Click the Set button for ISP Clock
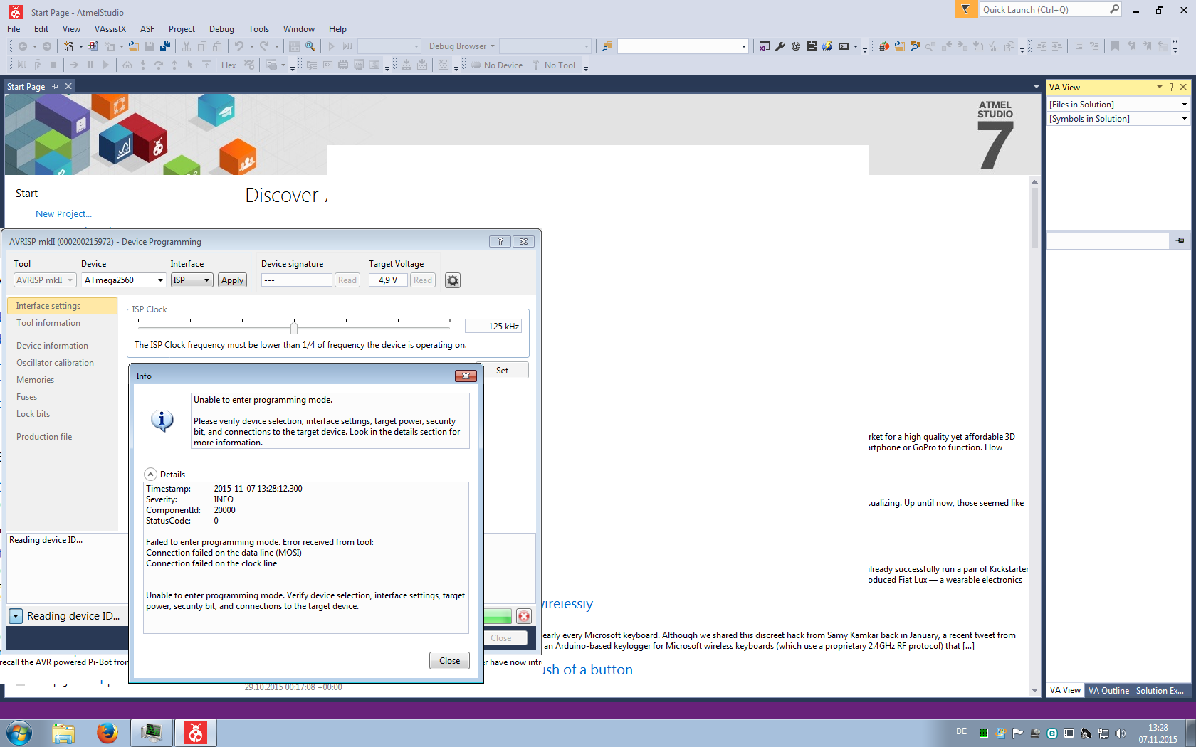1196x747 pixels. (502, 371)
